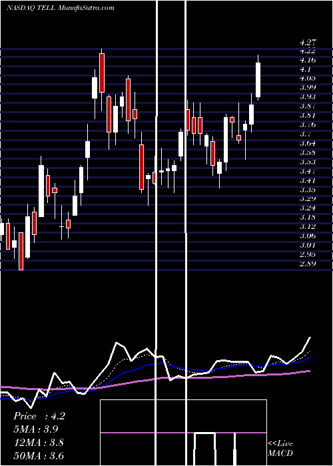Click the 3.47 price axis label
Viewport: 333px width, 466px height.
point(308,172)
